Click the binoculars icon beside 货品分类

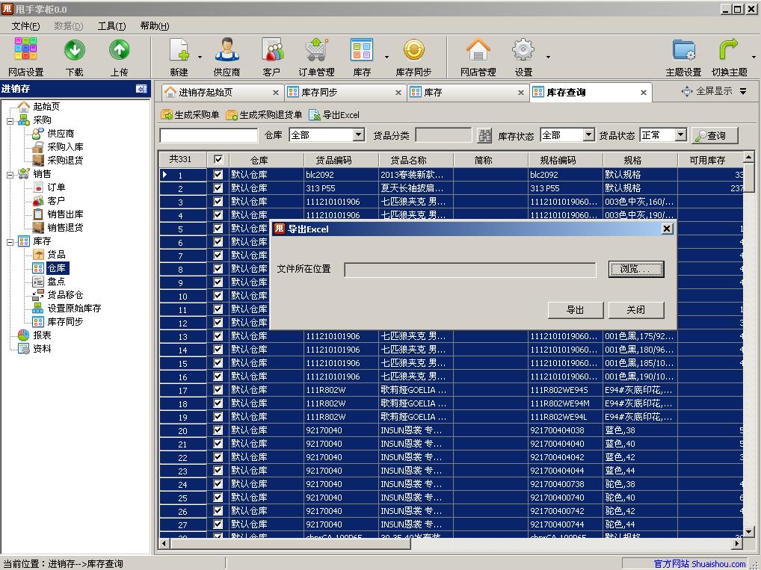pos(484,135)
